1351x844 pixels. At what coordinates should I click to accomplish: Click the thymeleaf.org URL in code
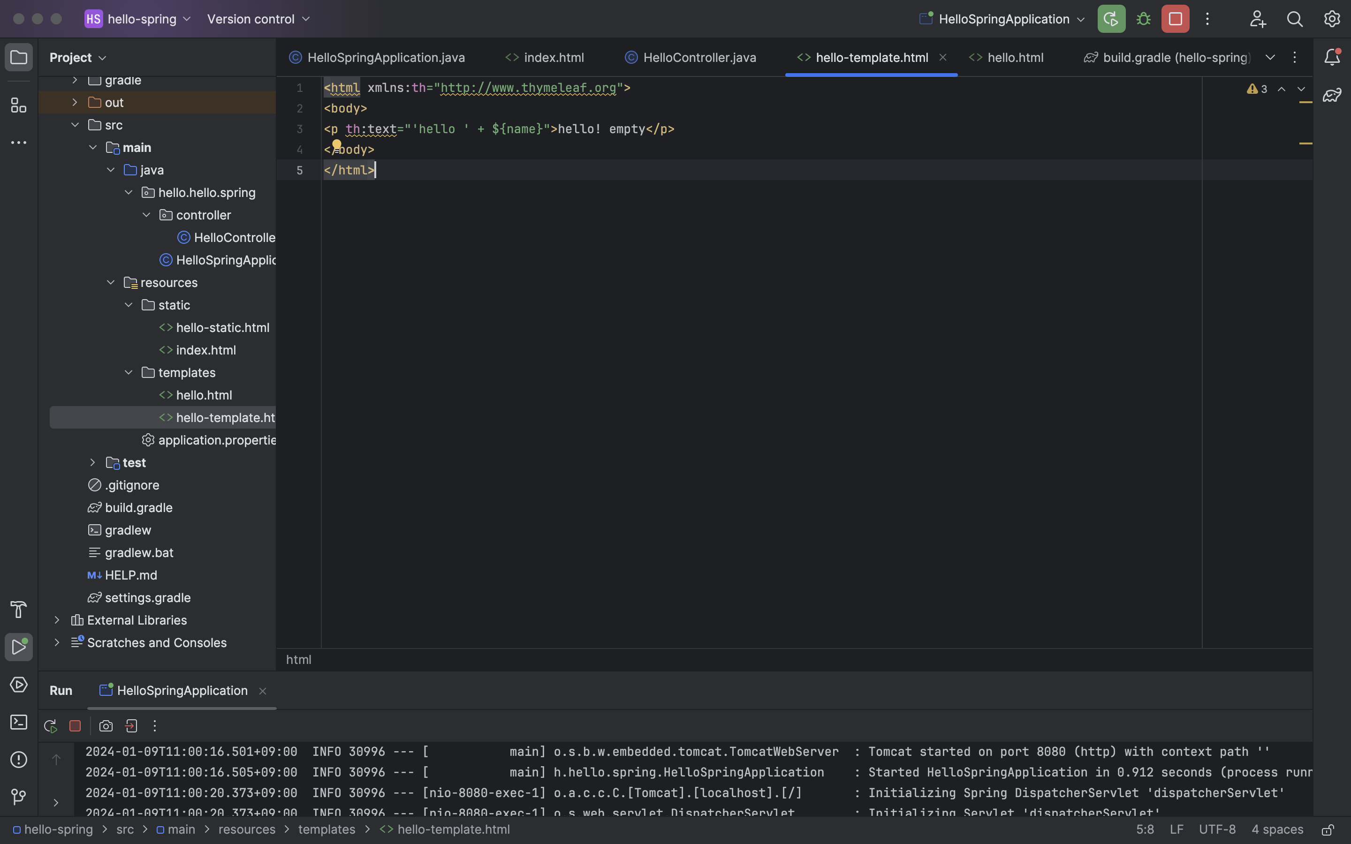(x=528, y=88)
